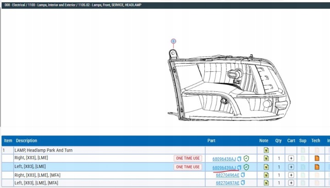Open orange Tech document icon for 68096439AJ

click(x=317, y=167)
